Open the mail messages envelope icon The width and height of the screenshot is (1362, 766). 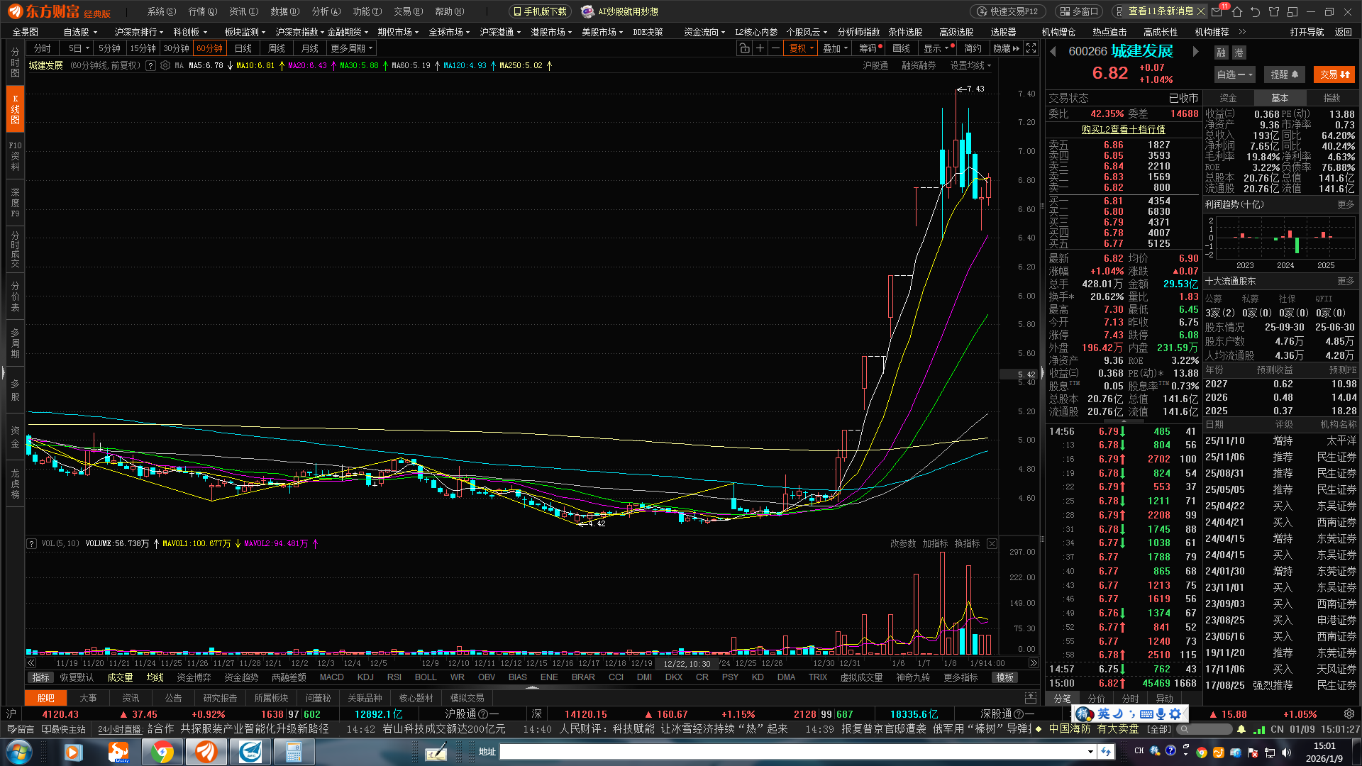(1217, 11)
